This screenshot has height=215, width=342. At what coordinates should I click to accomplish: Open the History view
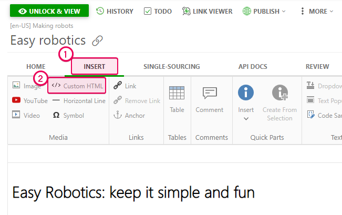coord(115,11)
